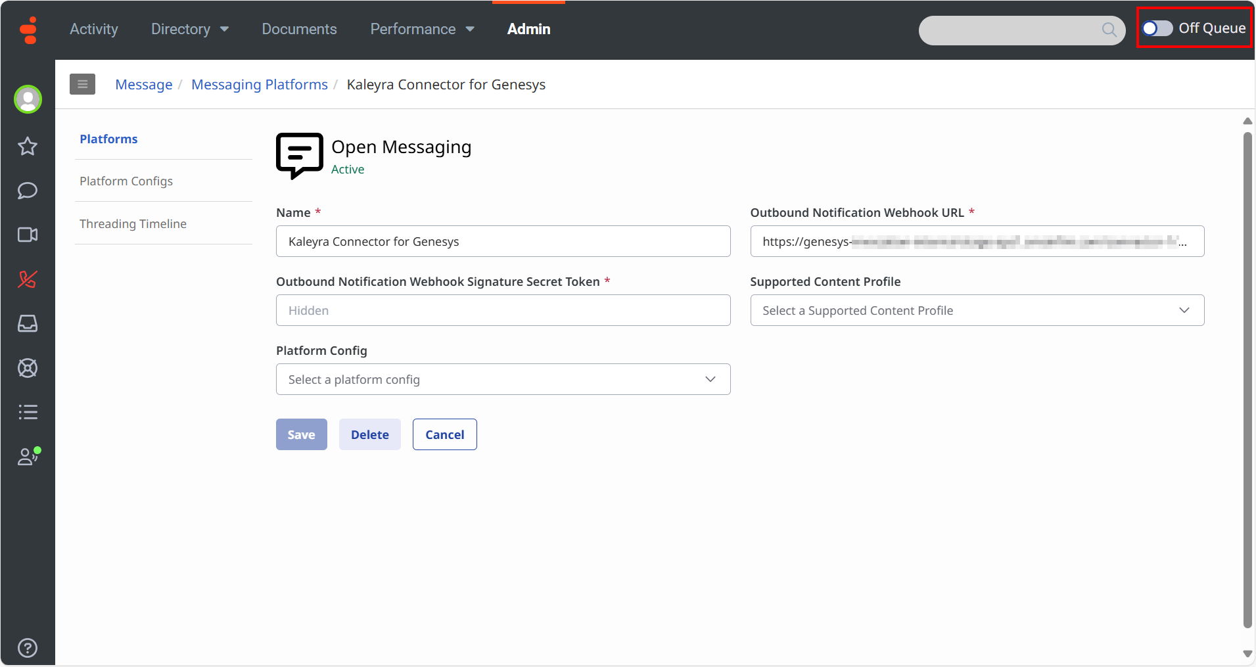Open the video camera icon in sidebar
The width and height of the screenshot is (1256, 667).
point(28,235)
